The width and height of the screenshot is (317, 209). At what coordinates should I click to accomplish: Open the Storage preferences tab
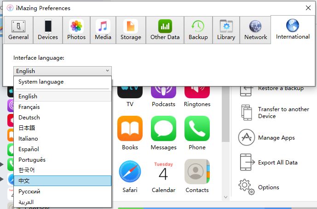(131, 30)
